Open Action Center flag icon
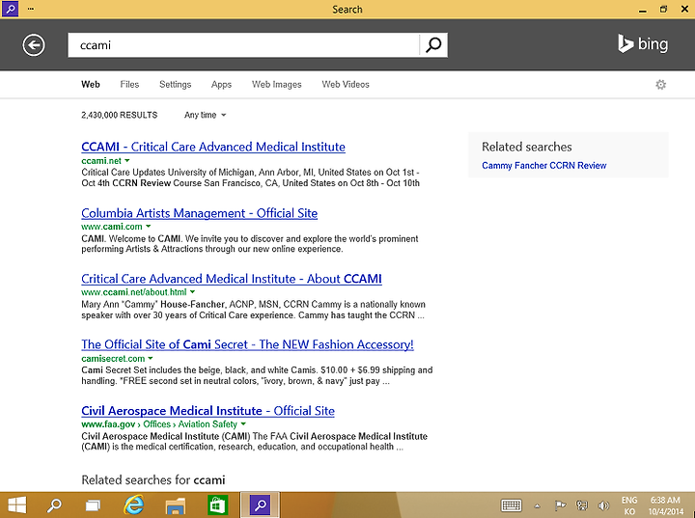Viewport: 695px width, 518px height. (x=560, y=505)
